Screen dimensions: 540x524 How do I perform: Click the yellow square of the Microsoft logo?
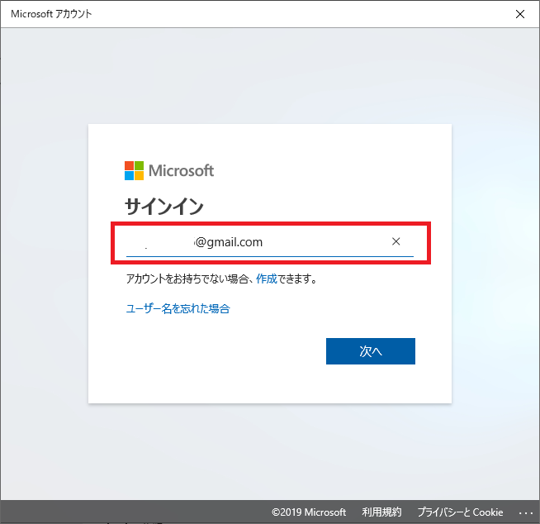coord(139,175)
